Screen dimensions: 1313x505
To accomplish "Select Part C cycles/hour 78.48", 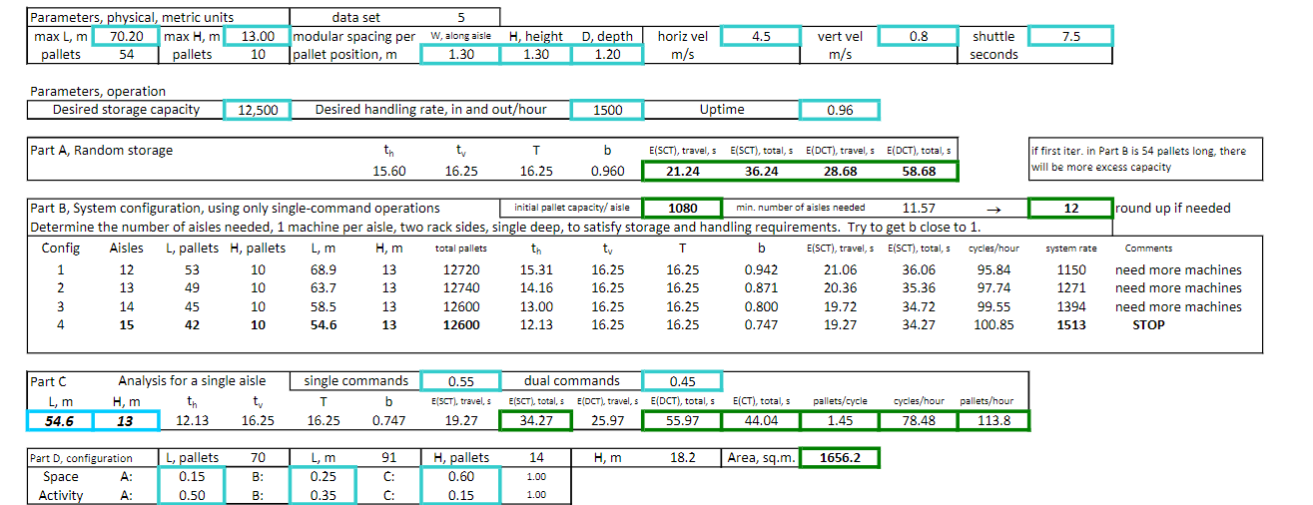I will [918, 420].
